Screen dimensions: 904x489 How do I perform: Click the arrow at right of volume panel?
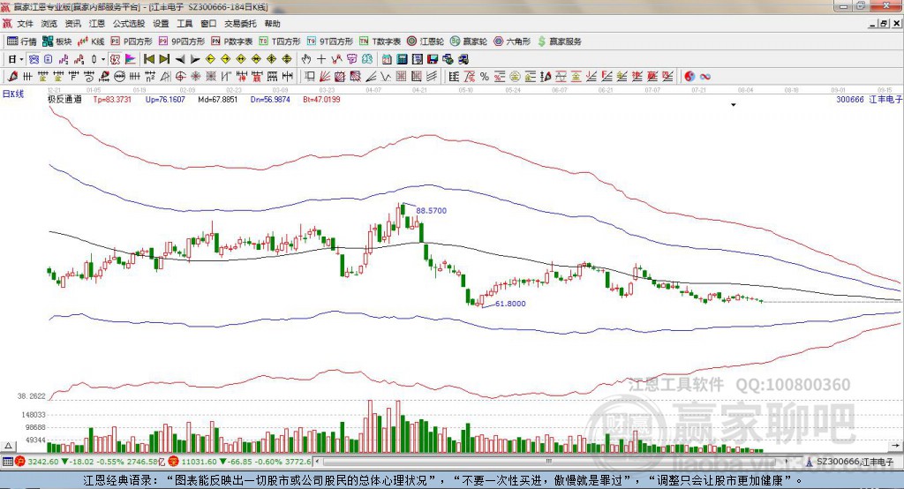tap(895, 446)
